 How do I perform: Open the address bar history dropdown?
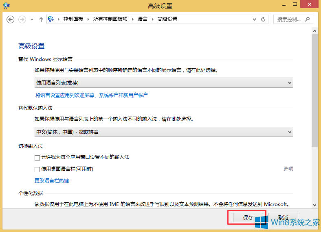pos(254,19)
